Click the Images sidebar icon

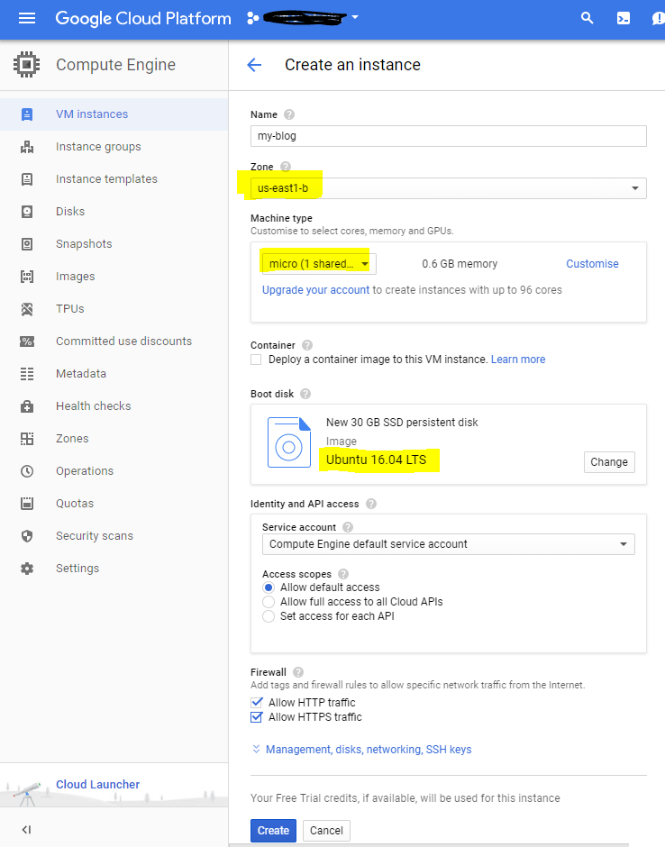pyautogui.click(x=27, y=277)
